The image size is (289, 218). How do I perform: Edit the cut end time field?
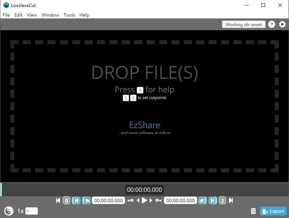pos(181,200)
